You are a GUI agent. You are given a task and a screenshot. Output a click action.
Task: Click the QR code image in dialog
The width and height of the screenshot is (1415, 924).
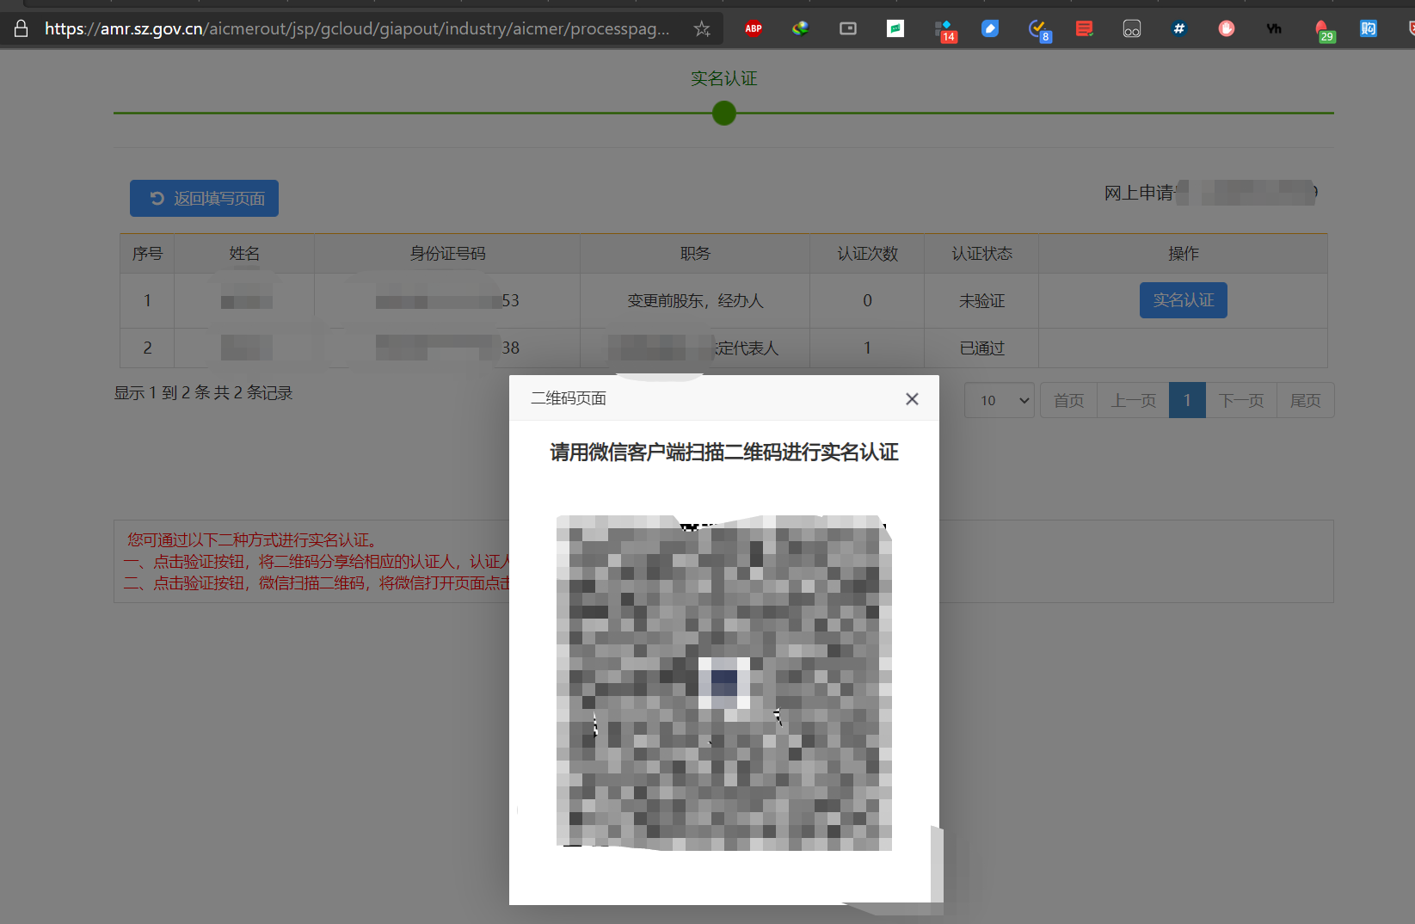click(724, 682)
